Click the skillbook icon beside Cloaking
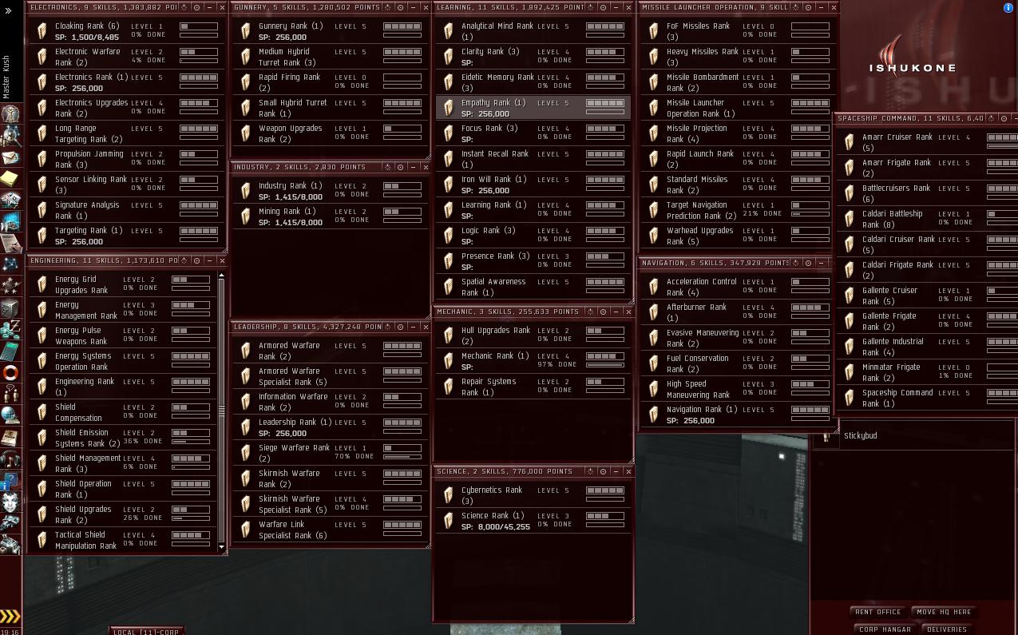This screenshot has width=1018, height=635. click(42, 31)
